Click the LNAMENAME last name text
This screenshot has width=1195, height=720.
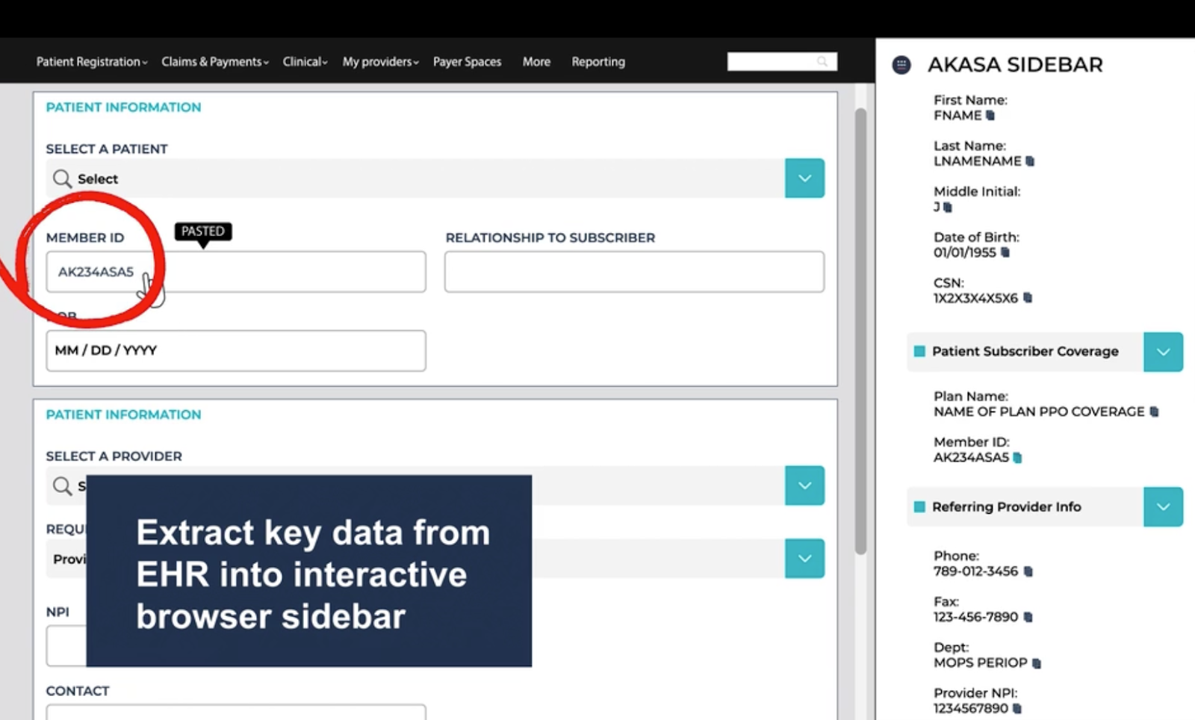(x=977, y=161)
